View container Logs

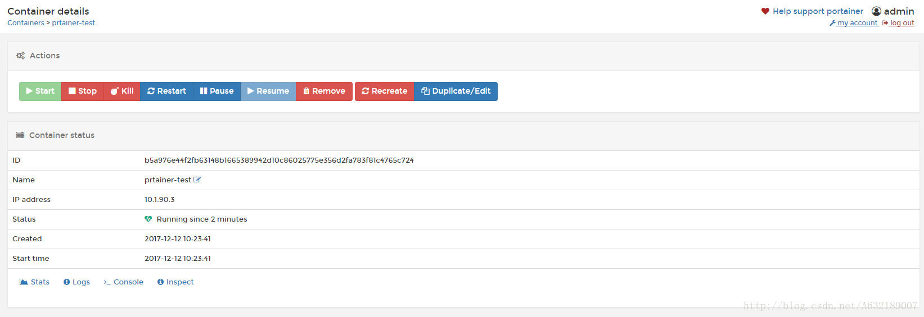[x=76, y=282]
